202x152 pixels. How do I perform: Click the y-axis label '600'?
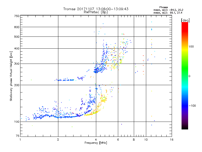pos(17,27)
